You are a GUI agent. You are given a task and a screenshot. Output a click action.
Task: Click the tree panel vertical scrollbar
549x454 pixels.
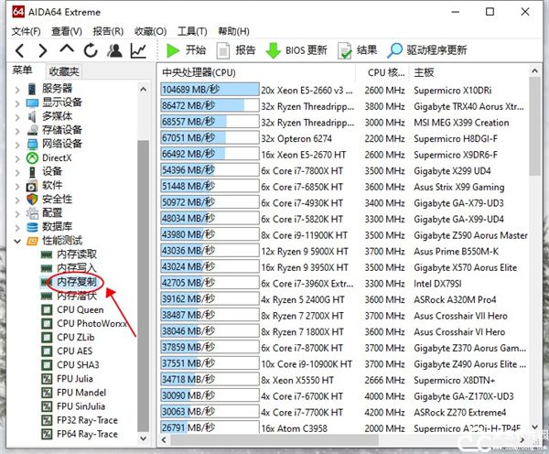[144, 286]
